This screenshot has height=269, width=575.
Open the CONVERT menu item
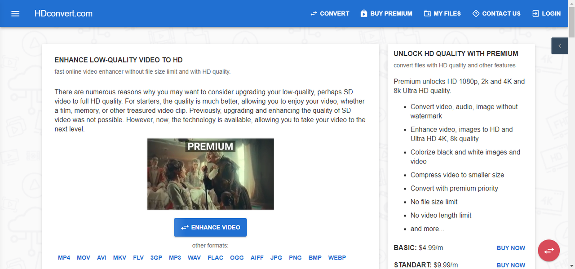tap(330, 13)
